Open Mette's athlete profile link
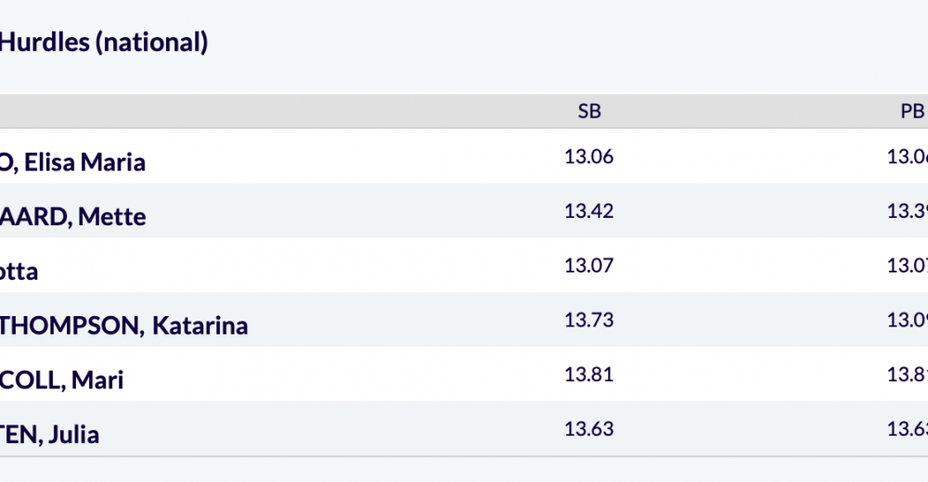This screenshot has height=482, width=928. tap(72, 217)
